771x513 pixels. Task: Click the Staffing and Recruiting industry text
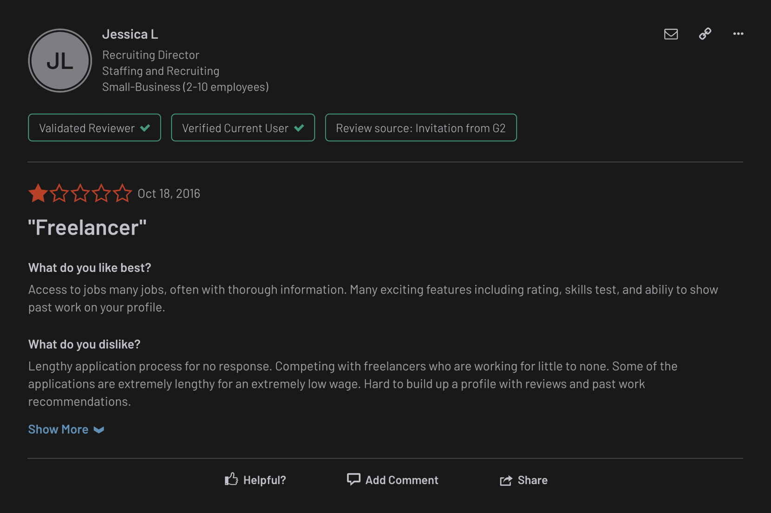tap(161, 71)
